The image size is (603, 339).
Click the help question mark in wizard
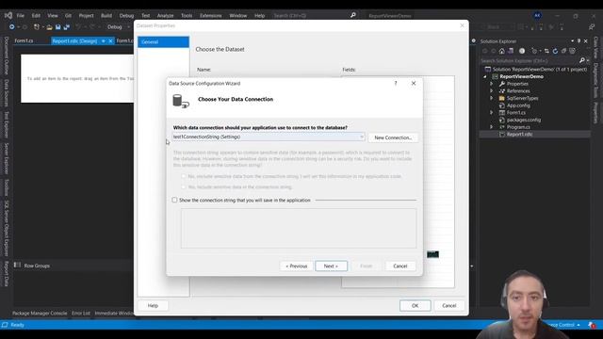point(396,83)
